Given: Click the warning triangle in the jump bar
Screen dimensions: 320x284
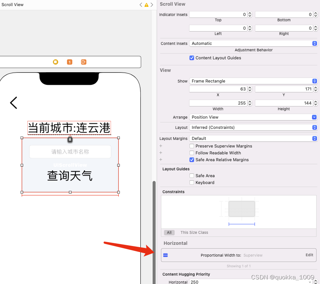Looking at the screenshot, I should coord(146,5).
